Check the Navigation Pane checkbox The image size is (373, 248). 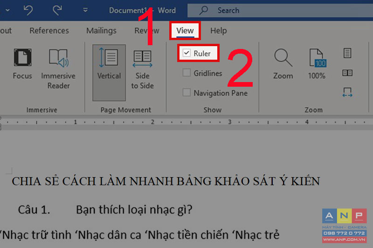(x=186, y=92)
